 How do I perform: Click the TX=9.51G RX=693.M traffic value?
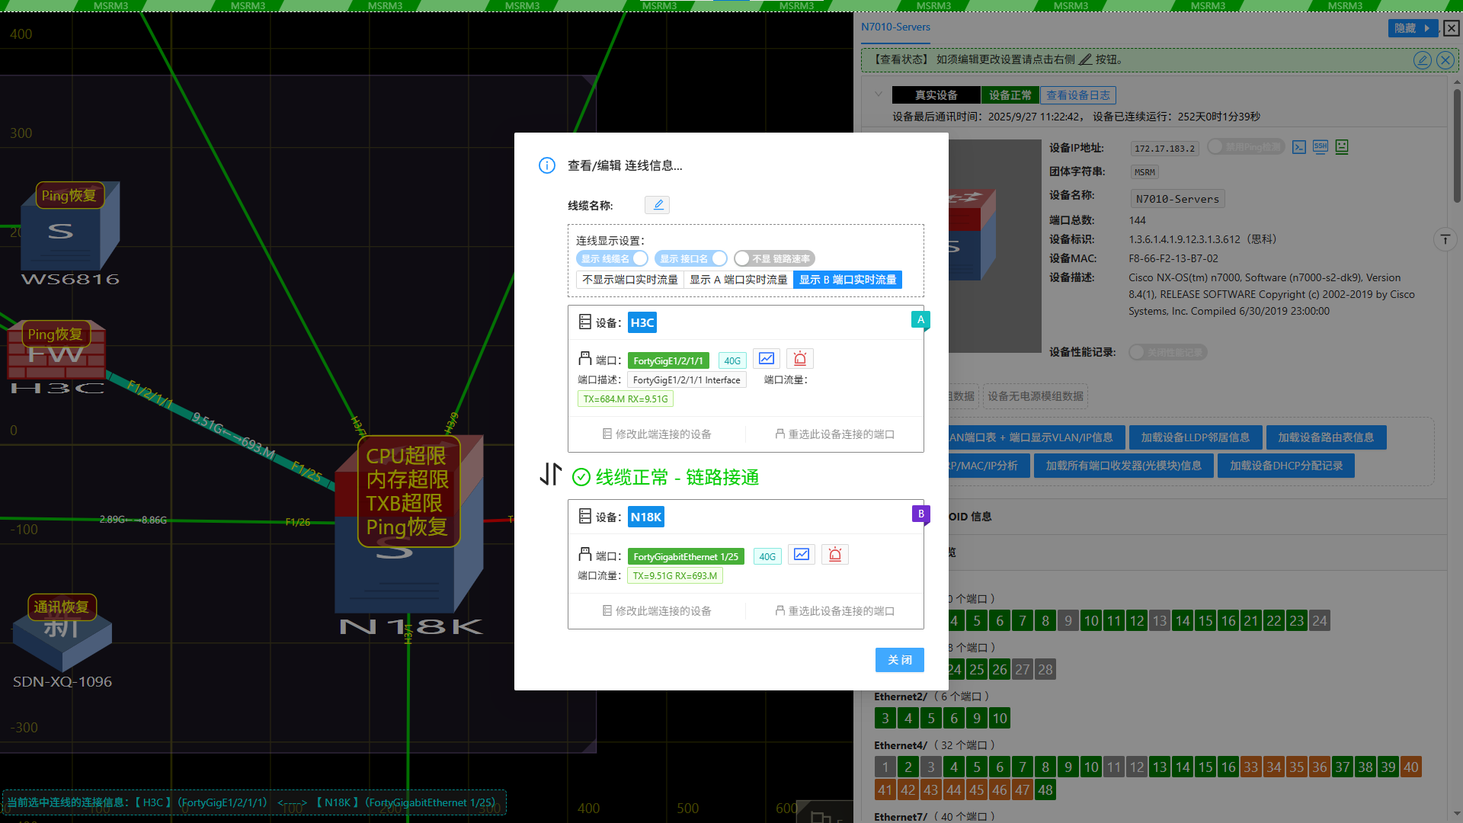coord(674,576)
